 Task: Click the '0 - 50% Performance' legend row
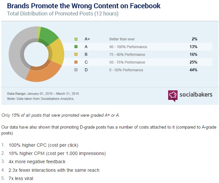(126, 70)
